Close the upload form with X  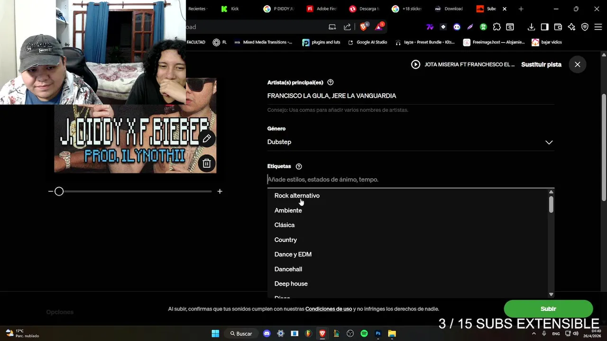click(577, 64)
